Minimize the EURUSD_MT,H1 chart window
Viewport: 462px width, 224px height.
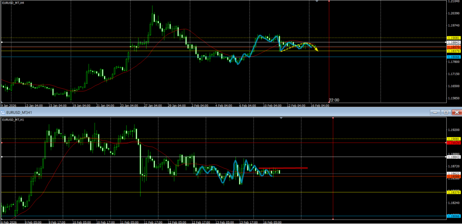point(436,112)
